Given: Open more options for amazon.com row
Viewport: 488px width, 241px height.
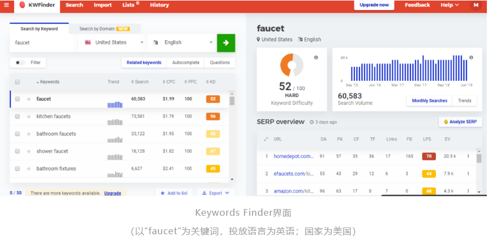Looking at the screenshot, I should (468, 191).
